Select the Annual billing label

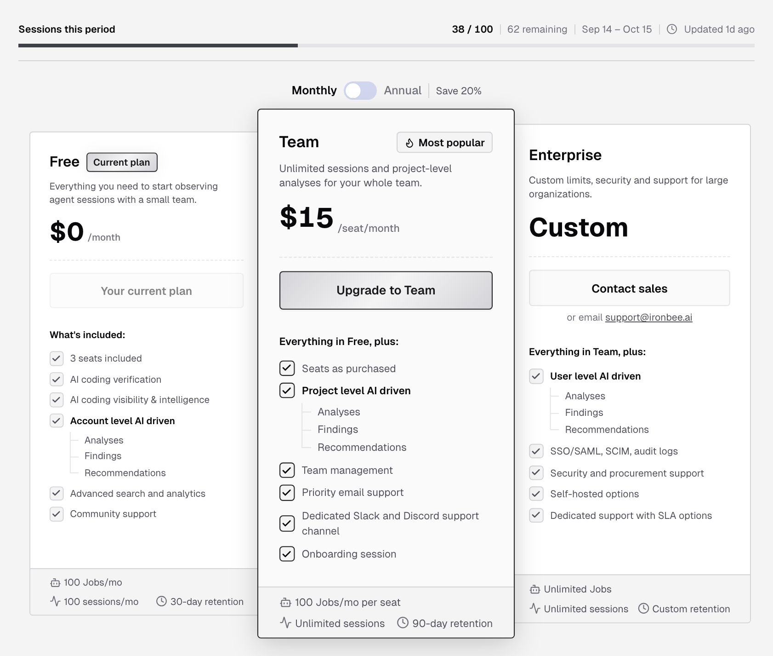pos(403,90)
